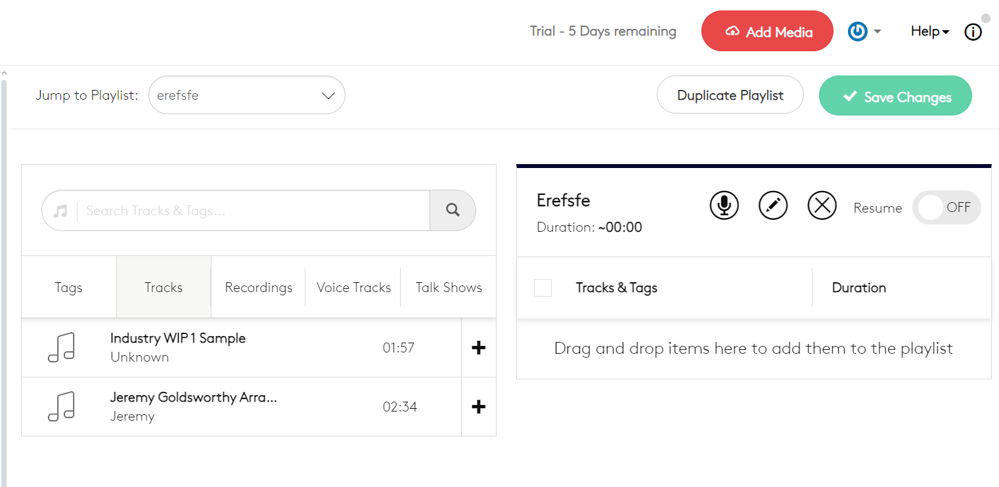999x487 pixels.
Task: Click the circled X delete playlist icon
Action: tap(822, 205)
